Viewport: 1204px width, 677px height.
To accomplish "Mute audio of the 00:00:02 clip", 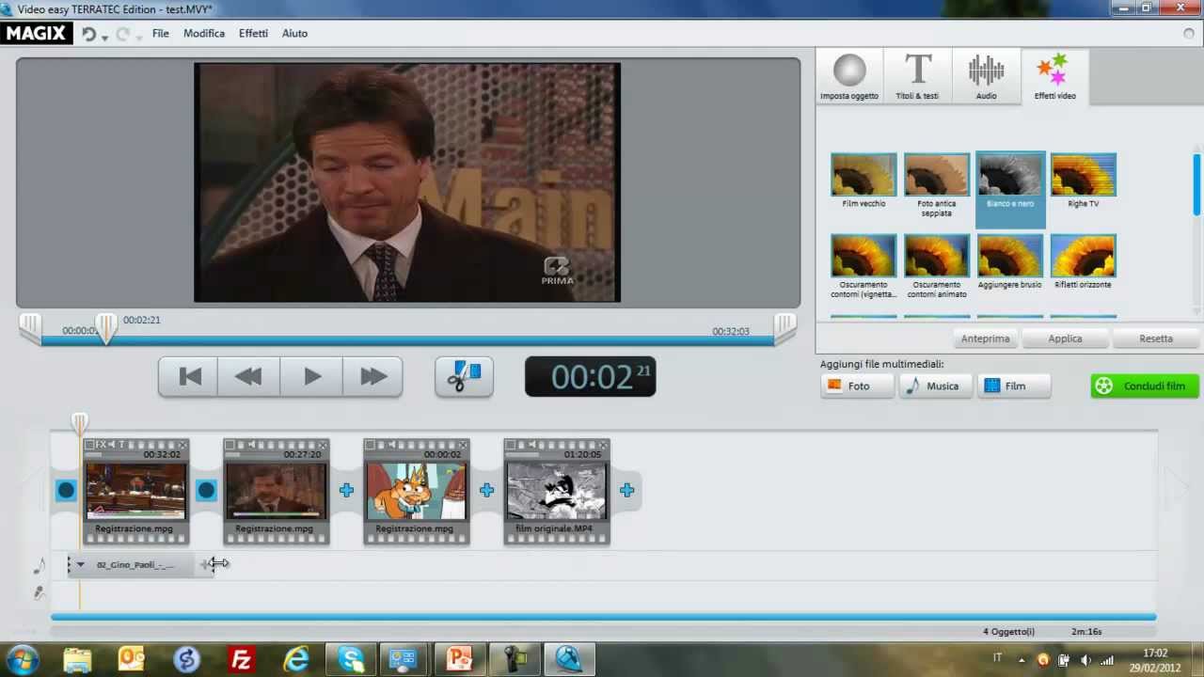I will [x=391, y=445].
